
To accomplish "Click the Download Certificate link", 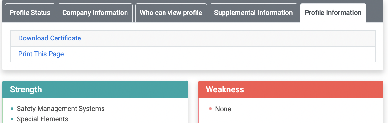I will click(50, 38).
